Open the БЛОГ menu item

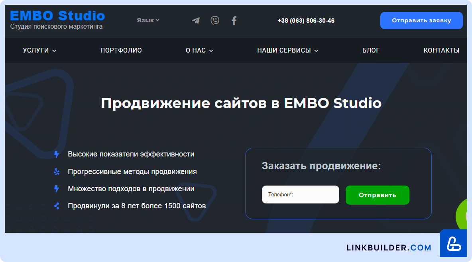click(x=371, y=51)
